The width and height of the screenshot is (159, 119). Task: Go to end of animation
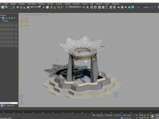tap(148, 115)
